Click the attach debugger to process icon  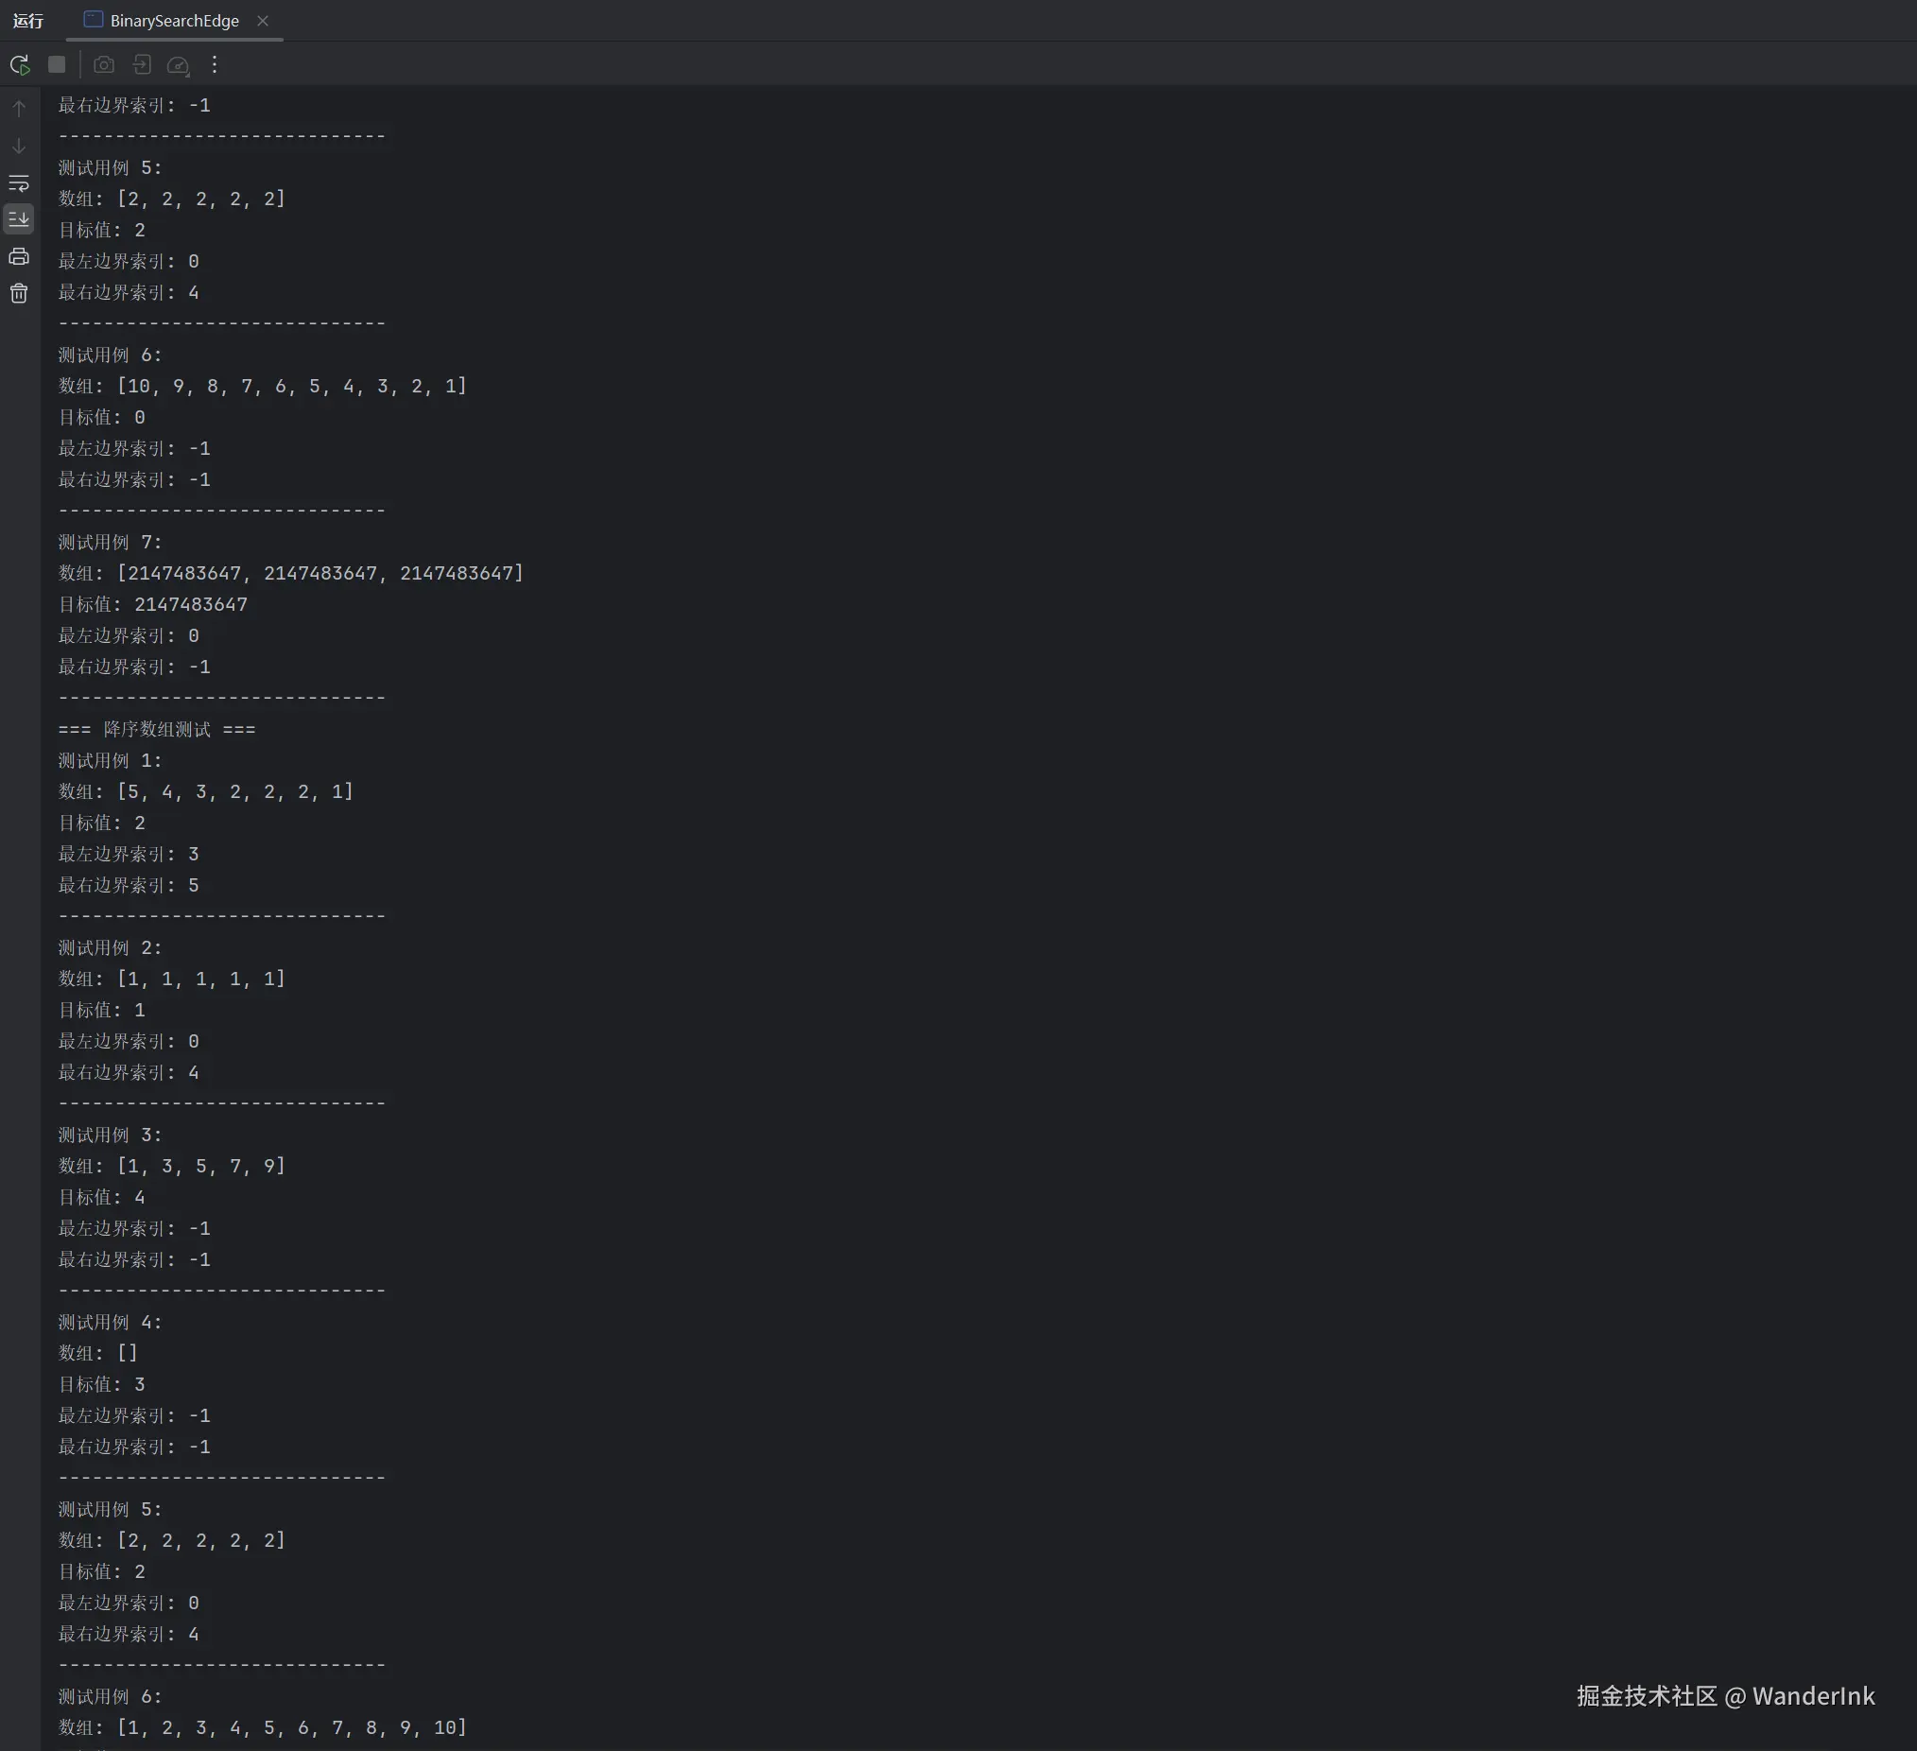(x=141, y=64)
